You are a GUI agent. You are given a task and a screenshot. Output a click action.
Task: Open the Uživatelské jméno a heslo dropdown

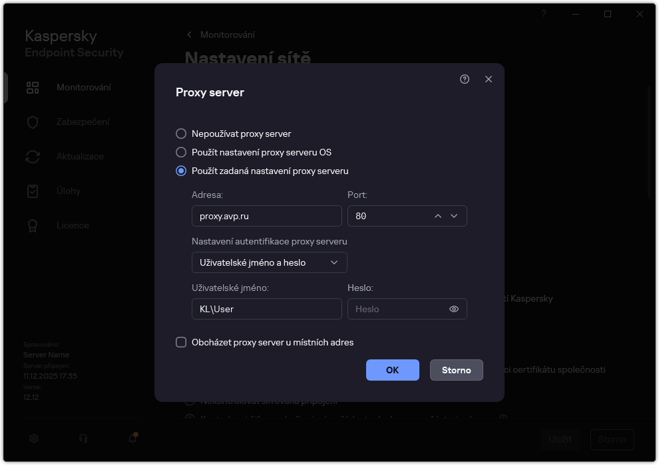pyautogui.click(x=270, y=262)
